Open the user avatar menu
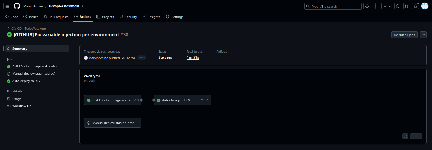This screenshot has width=432, height=150. (425, 6)
